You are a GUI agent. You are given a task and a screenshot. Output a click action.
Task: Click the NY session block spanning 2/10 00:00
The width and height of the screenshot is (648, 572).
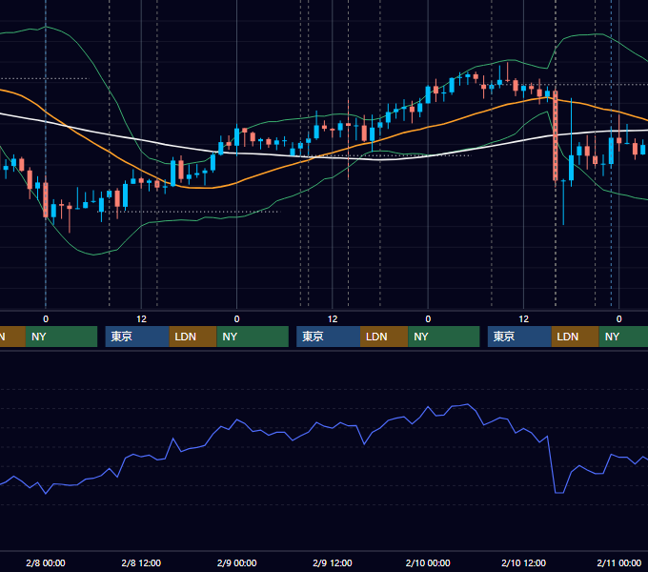[444, 337]
